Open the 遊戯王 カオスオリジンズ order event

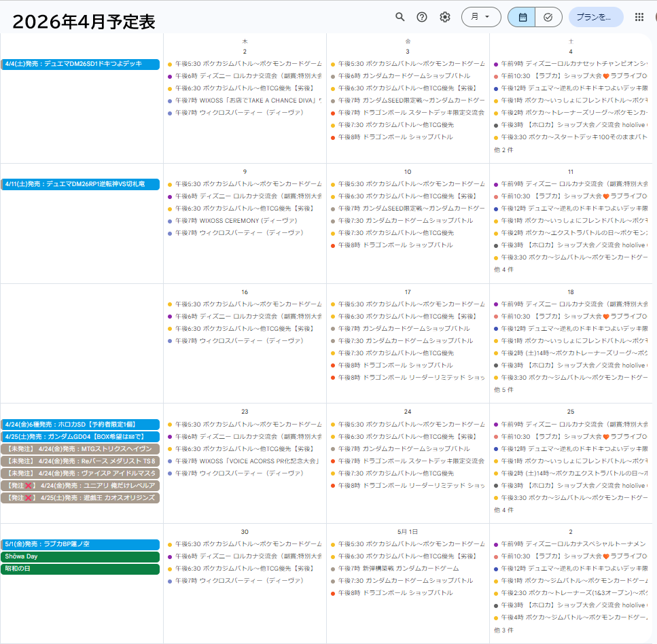tap(80, 498)
